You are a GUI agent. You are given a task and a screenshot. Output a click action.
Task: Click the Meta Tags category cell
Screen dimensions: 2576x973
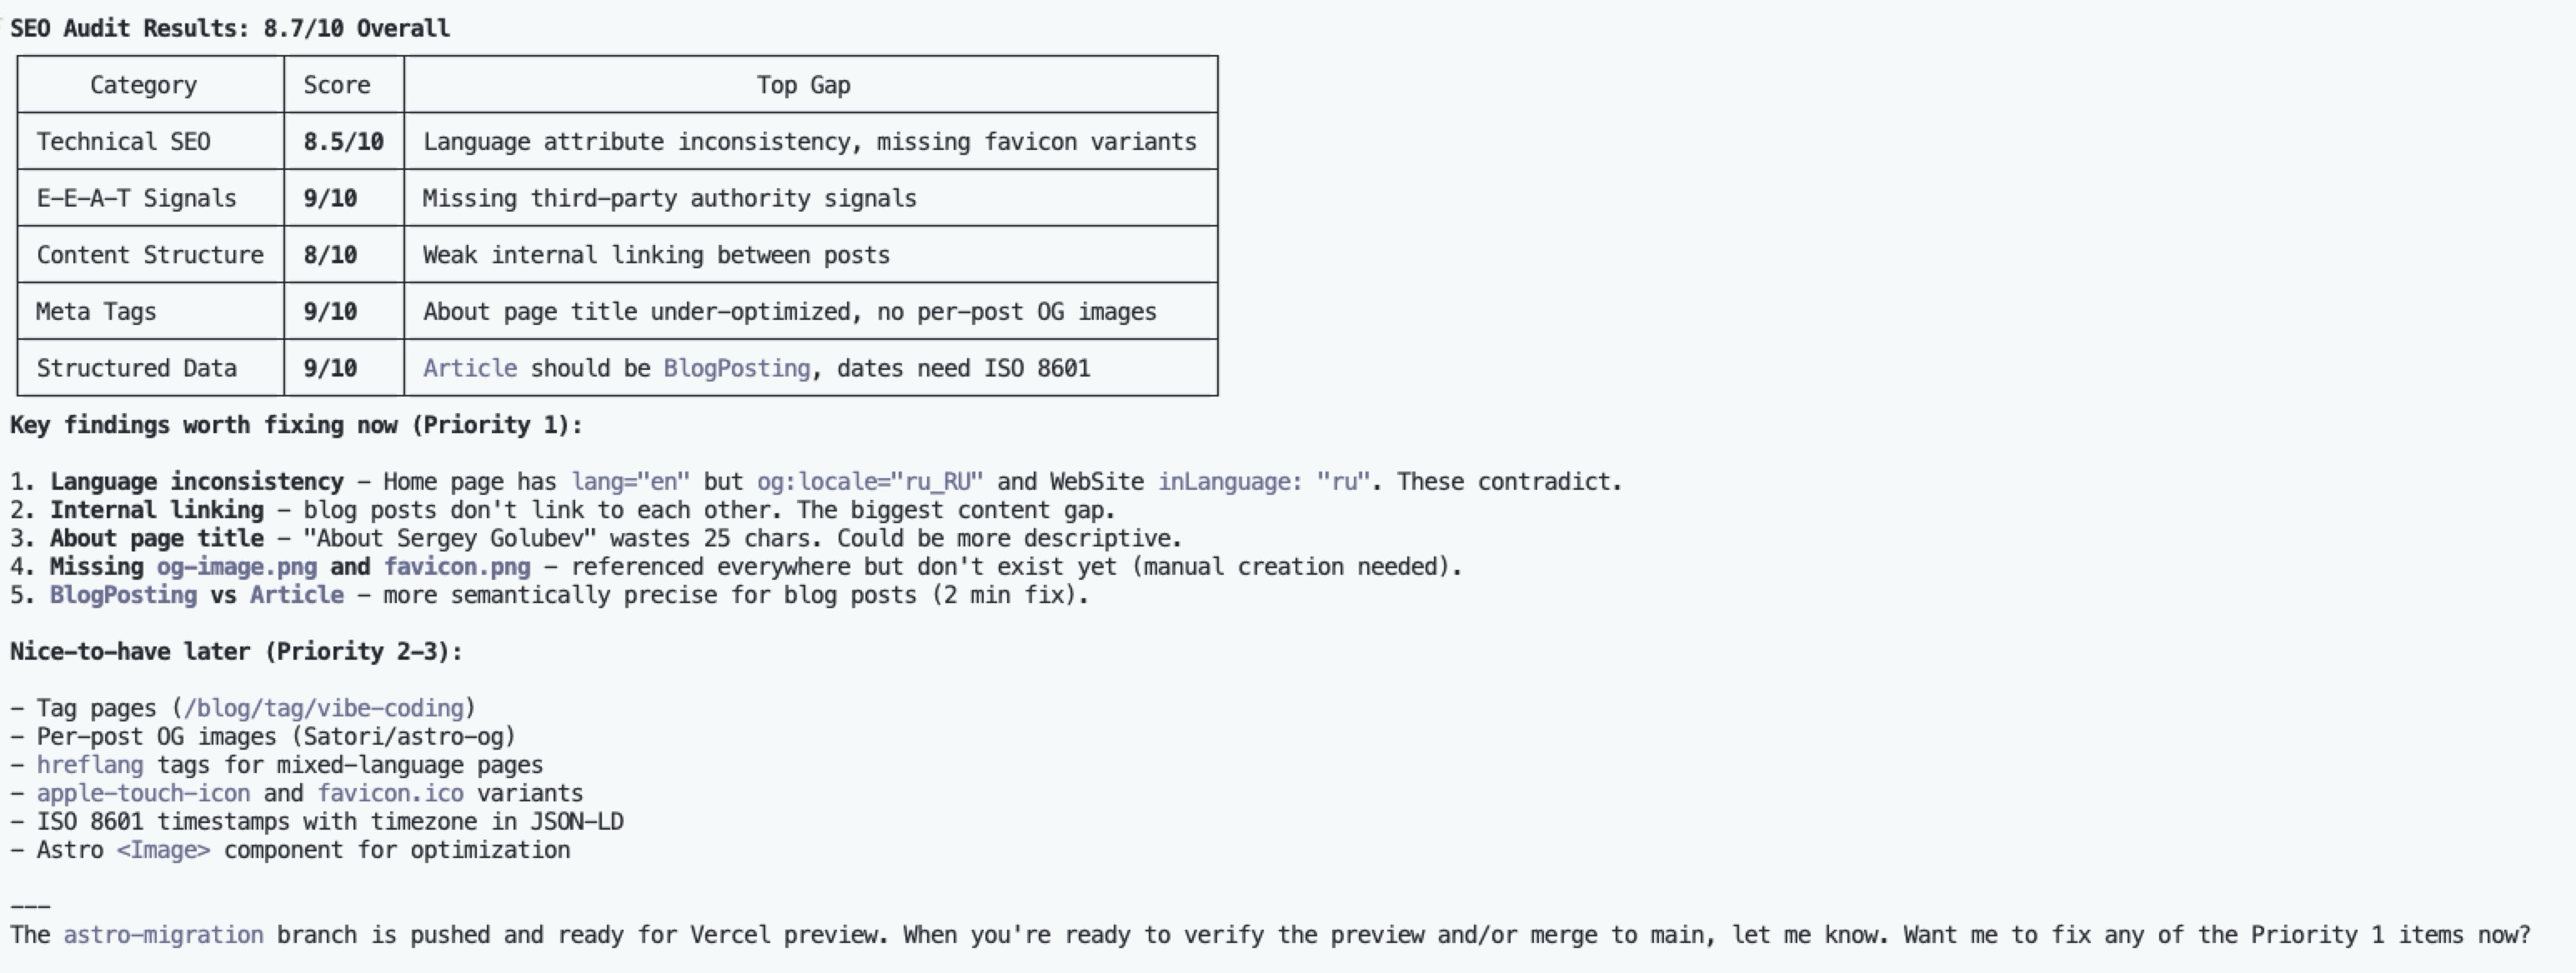coord(96,312)
